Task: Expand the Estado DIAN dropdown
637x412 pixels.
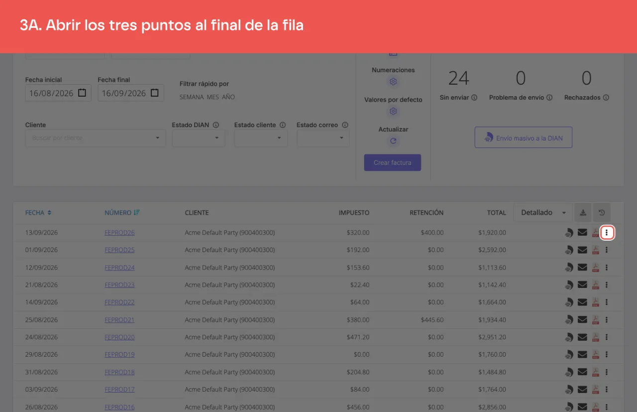Action: click(217, 138)
